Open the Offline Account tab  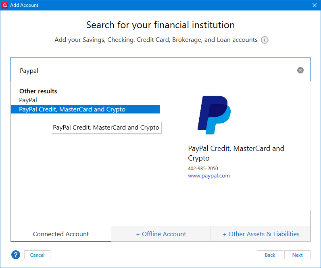(x=161, y=234)
